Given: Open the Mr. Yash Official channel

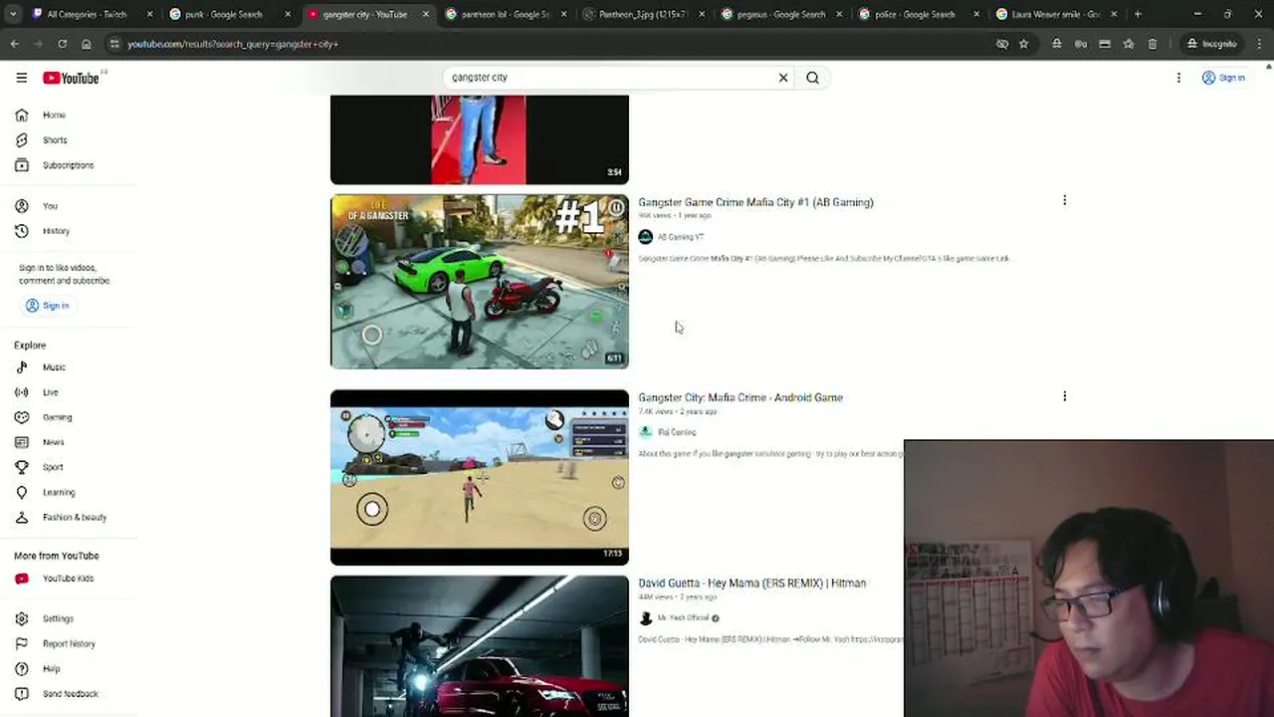Looking at the screenshot, I should 683,618.
